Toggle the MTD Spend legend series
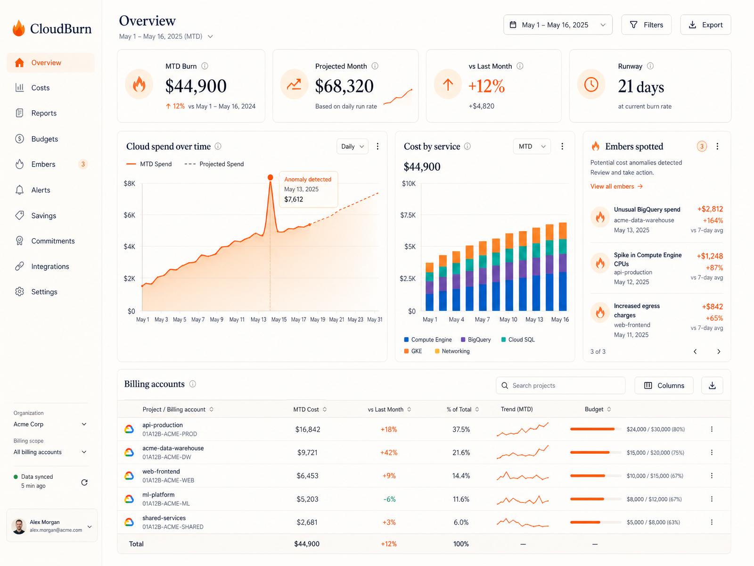Screen dimensions: 754x566 point(149,164)
